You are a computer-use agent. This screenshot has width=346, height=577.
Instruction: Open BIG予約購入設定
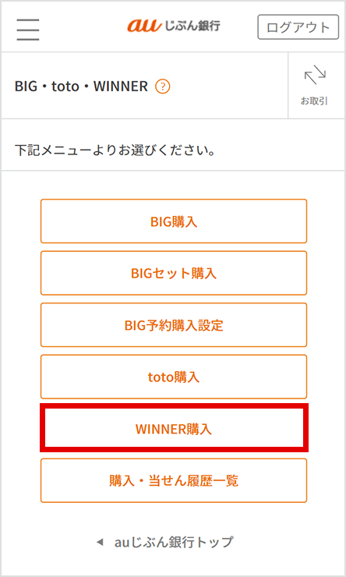click(x=174, y=325)
